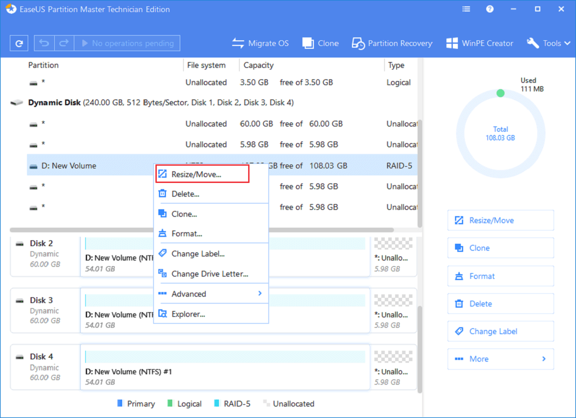The height and width of the screenshot is (418, 576).
Task: Click the undo arrow icon
Action: (44, 43)
